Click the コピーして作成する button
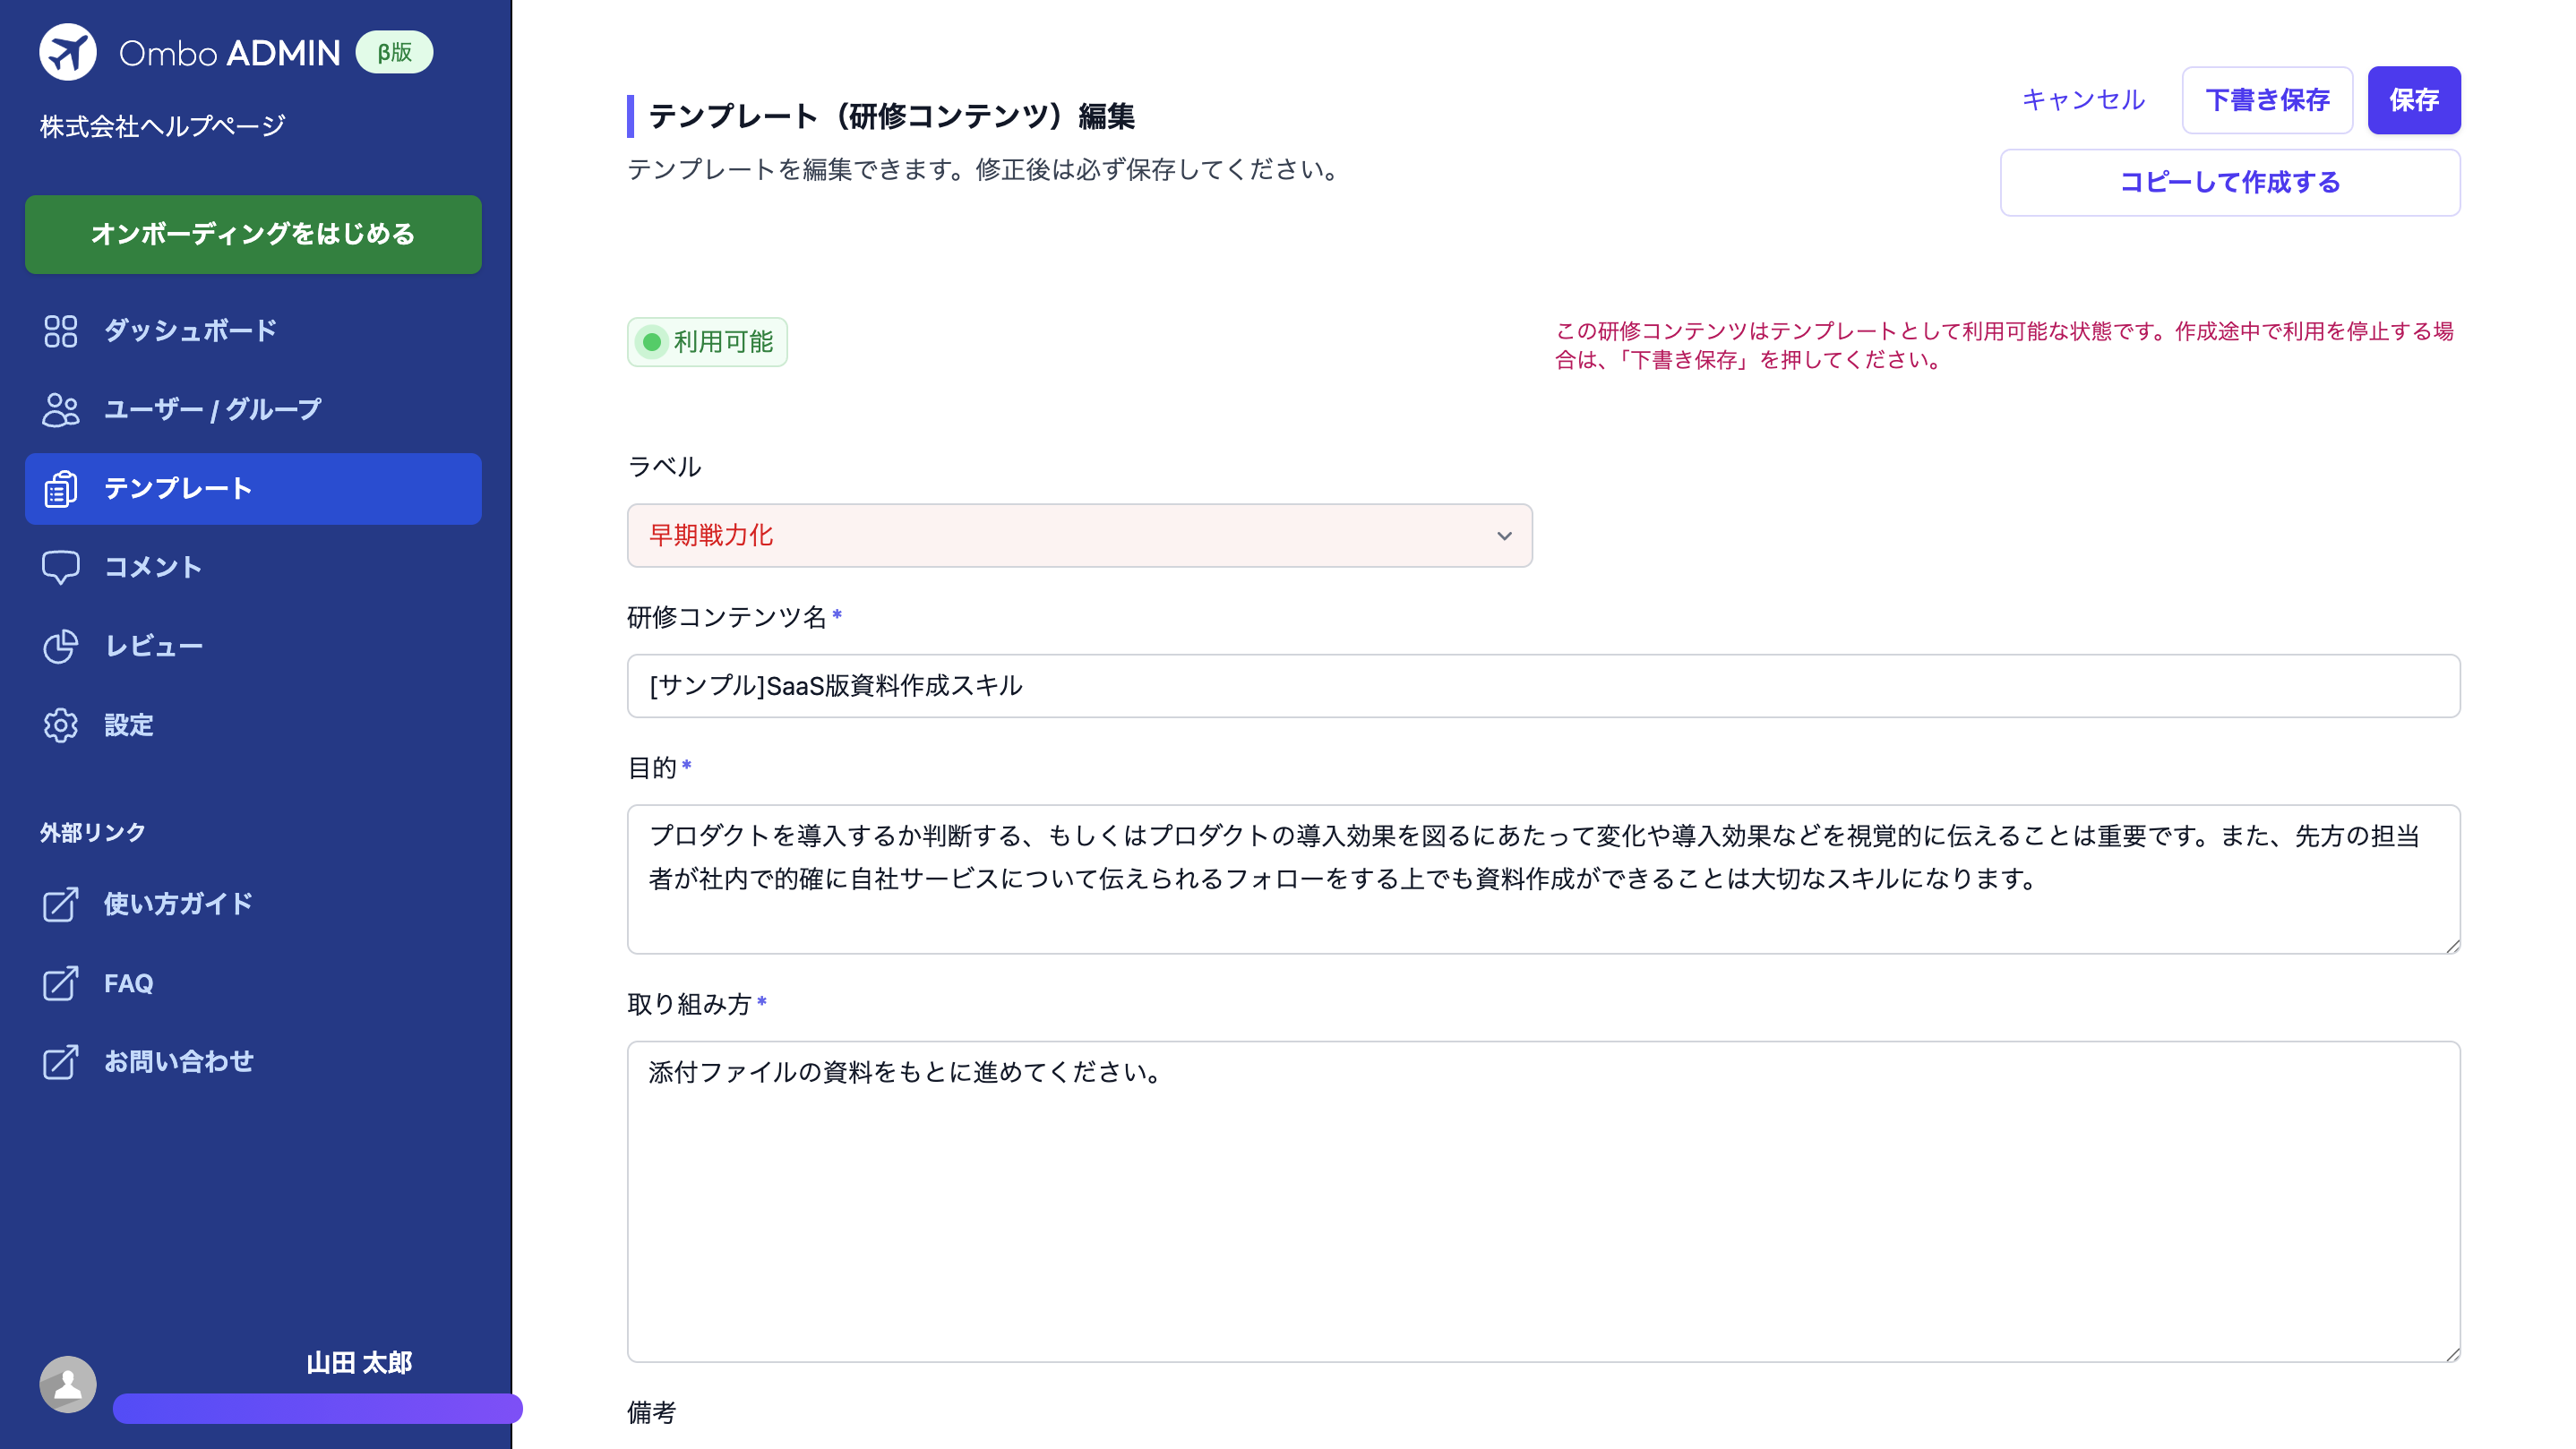The image size is (2576, 1449). point(2230,183)
